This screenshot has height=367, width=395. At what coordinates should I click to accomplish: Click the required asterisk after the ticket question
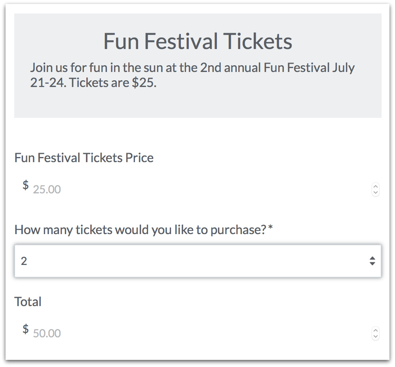coord(270,229)
